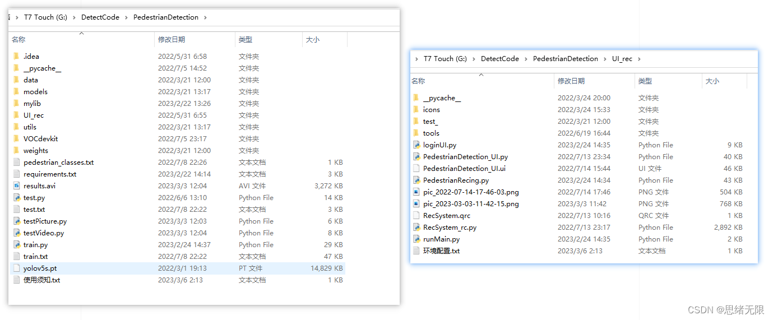The height and width of the screenshot is (320, 773).
Task: Click the pic_2022-07-14-17-46-03.png image icon
Action: click(416, 192)
